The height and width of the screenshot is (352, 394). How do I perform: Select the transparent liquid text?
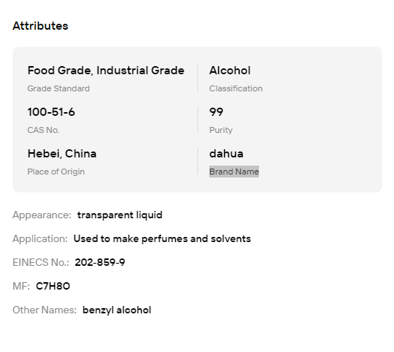(x=119, y=215)
